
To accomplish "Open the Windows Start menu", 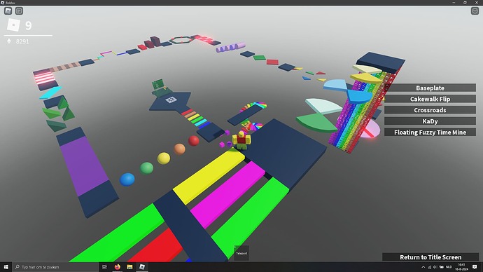I will tap(6, 267).
